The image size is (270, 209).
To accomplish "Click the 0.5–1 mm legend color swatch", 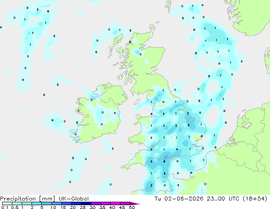I will point(17,203).
